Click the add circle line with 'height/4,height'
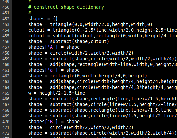Screen dimensions: 177x138 pos(103,82)
